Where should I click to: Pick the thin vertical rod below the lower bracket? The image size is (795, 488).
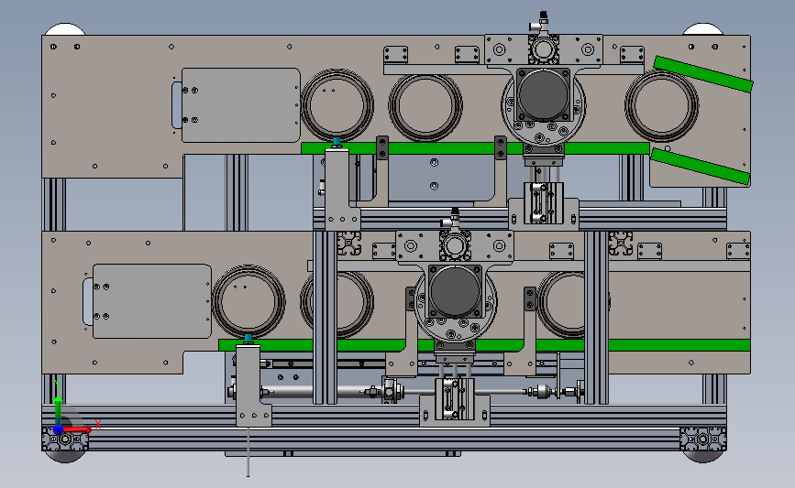click(248, 451)
